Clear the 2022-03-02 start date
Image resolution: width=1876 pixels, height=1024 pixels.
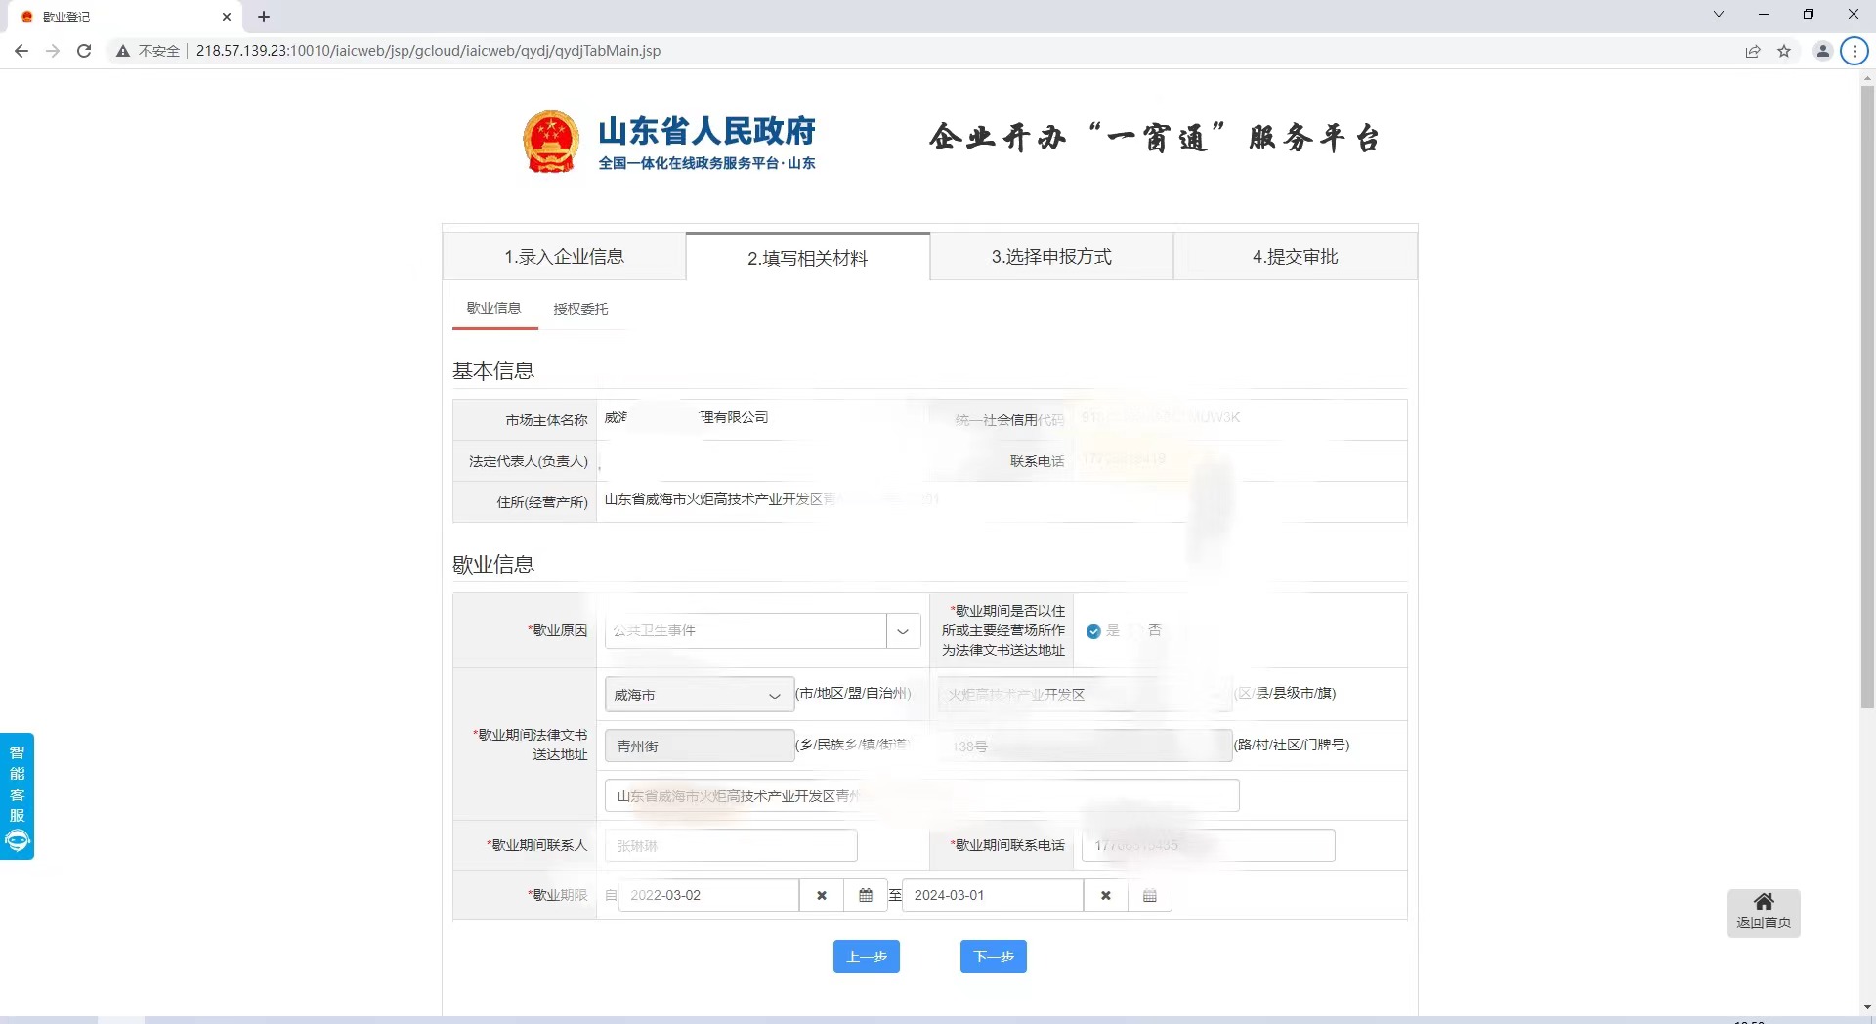(x=822, y=895)
